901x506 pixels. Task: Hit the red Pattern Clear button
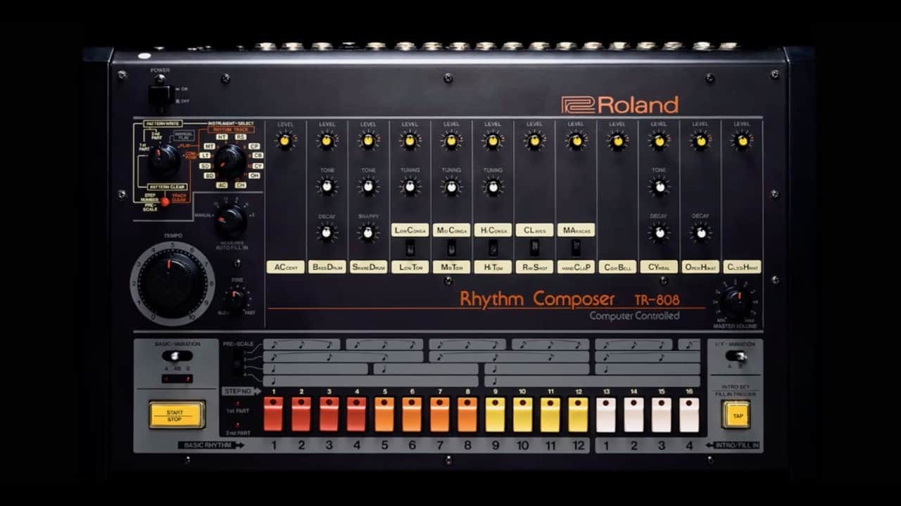165,202
